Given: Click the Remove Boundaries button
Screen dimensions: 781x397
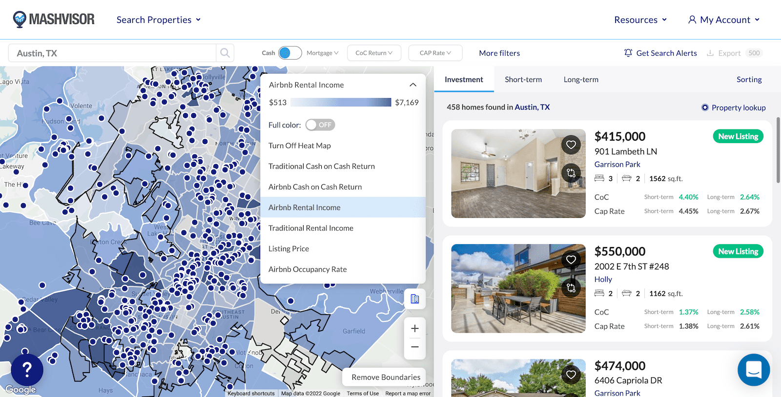Looking at the screenshot, I should (386, 377).
